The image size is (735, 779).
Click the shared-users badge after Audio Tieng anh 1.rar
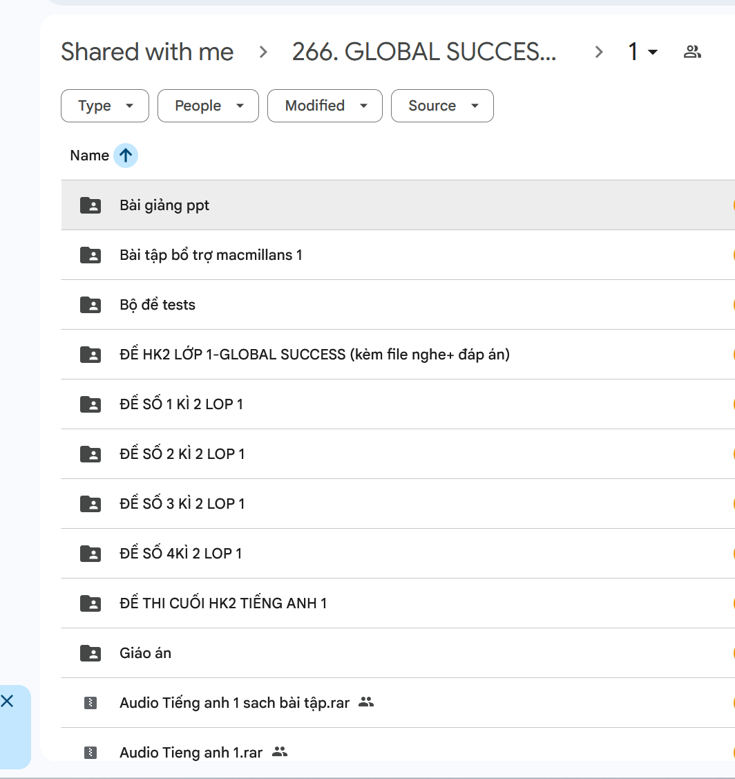(x=280, y=752)
